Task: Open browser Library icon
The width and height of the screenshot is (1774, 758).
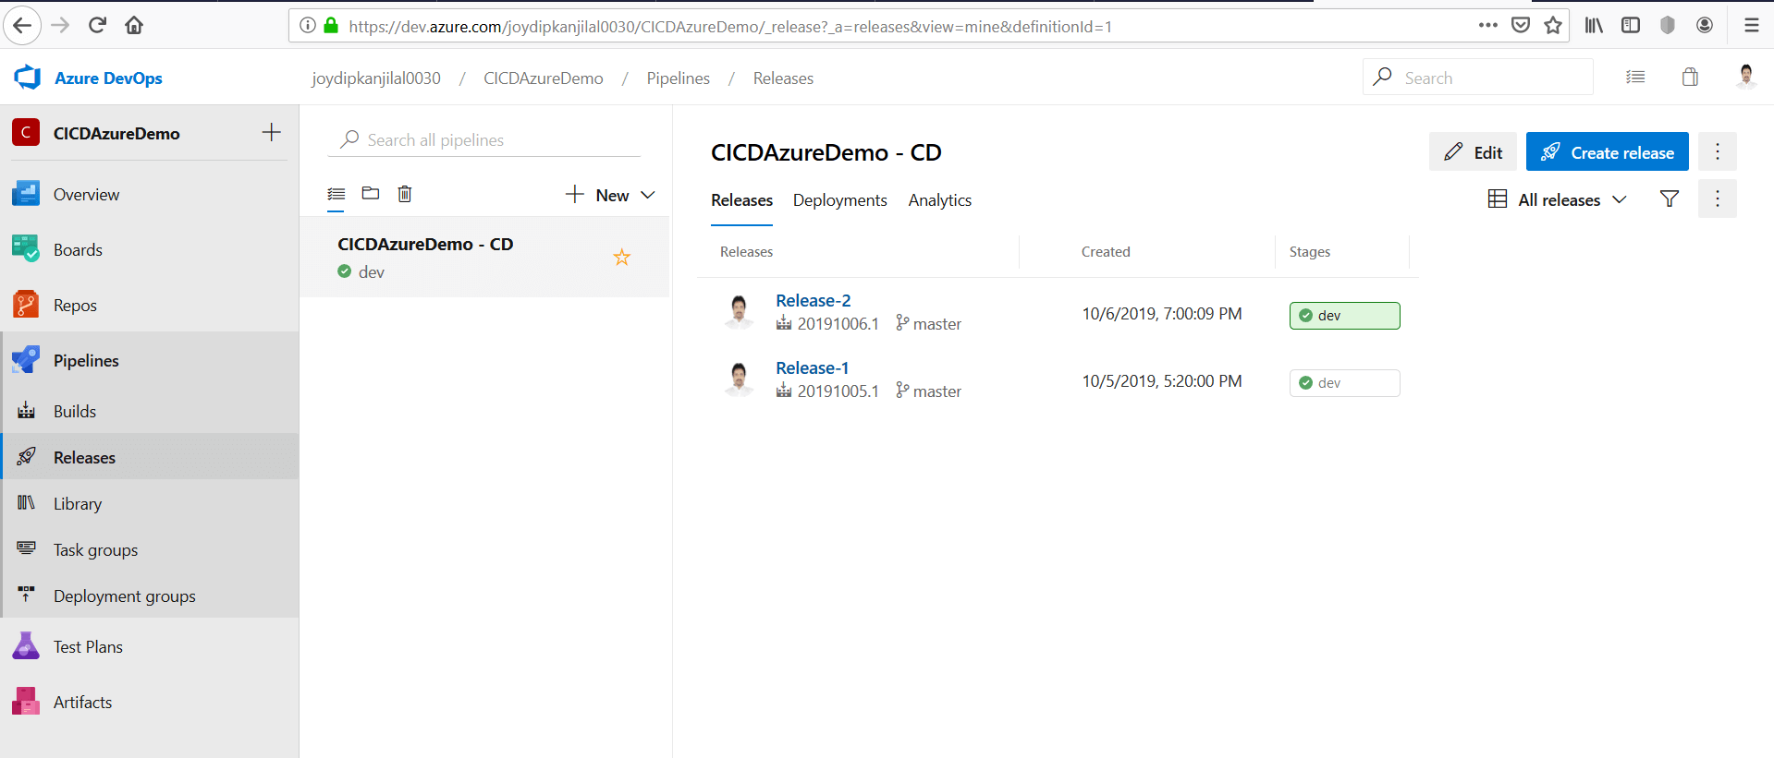Action: (x=1594, y=25)
